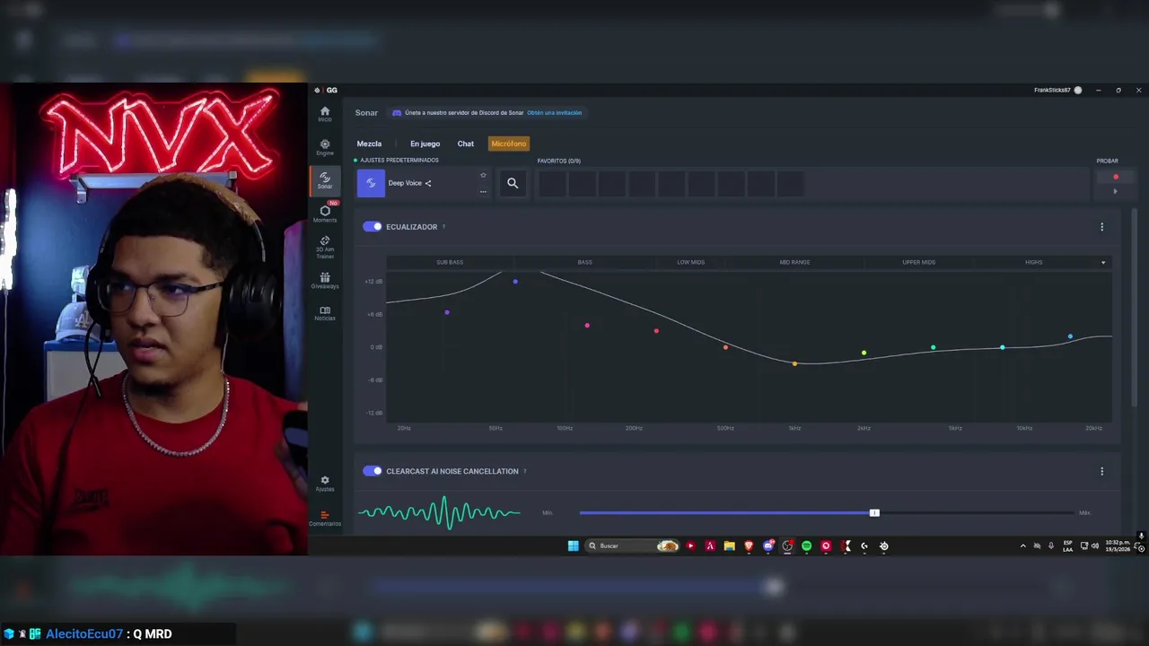The width and height of the screenshot is (1149, 646).
Task: Start the Probar record test button
Action: [x=1116, y=177]
